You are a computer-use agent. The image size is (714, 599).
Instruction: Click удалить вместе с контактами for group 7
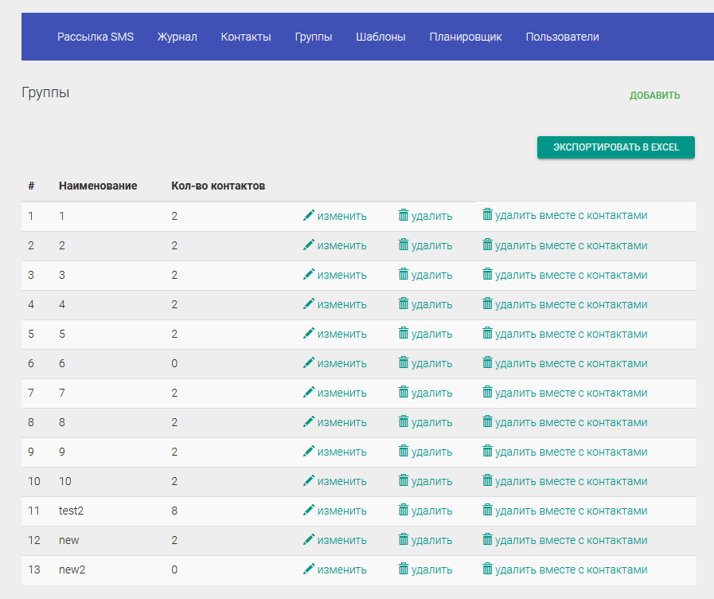pos(571,392)
